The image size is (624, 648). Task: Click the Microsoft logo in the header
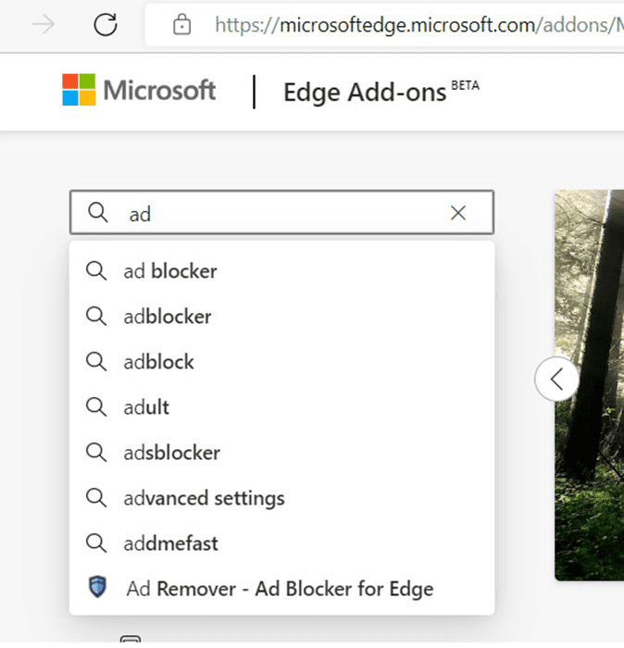point(139,91)
